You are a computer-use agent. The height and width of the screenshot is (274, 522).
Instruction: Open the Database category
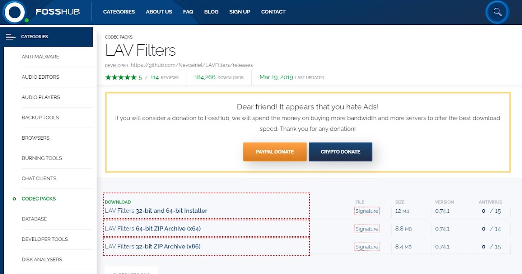tap(34, 219)
